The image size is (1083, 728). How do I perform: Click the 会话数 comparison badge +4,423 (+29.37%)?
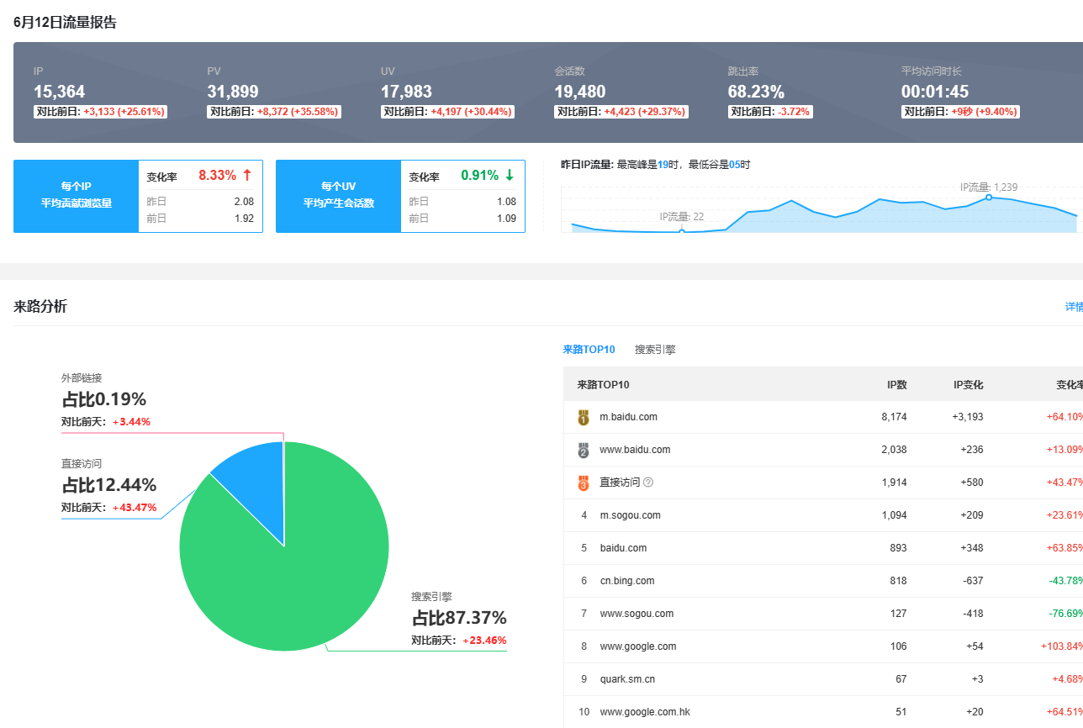click(621, 112)
